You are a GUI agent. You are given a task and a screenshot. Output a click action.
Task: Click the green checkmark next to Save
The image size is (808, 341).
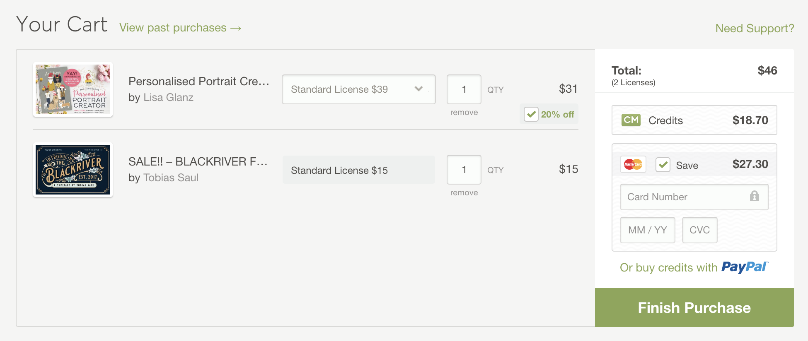coord(663,164)
